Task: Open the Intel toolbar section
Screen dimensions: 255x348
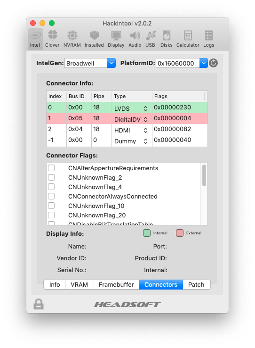Action: click(x=35, y=39)
